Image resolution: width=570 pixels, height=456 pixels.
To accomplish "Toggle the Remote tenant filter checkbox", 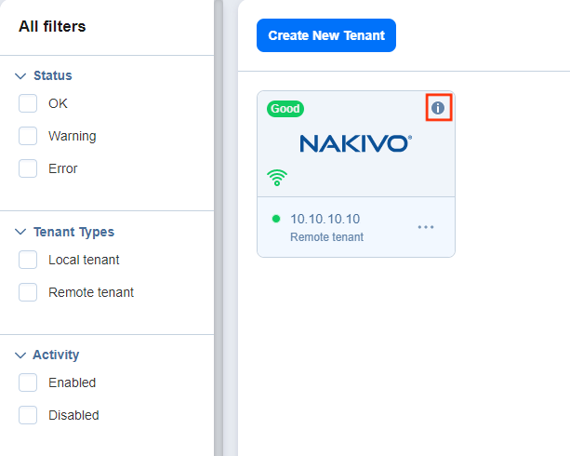I will [28, 292].
